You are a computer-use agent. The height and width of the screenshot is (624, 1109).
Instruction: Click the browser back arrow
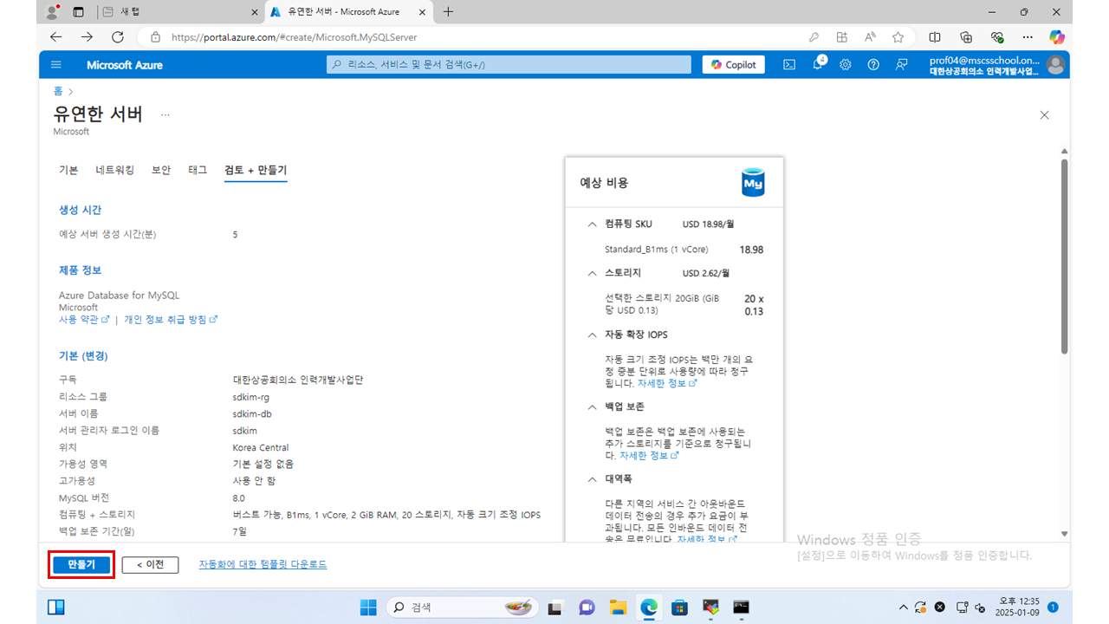(x=56, y=37)
